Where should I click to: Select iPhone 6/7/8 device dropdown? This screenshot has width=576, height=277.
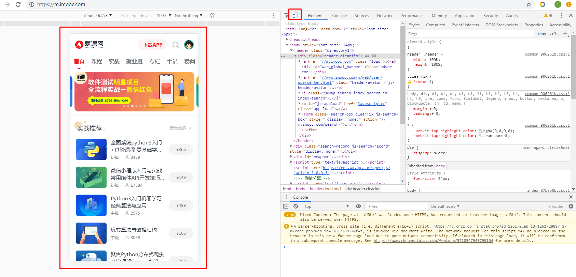pos(98,16)
